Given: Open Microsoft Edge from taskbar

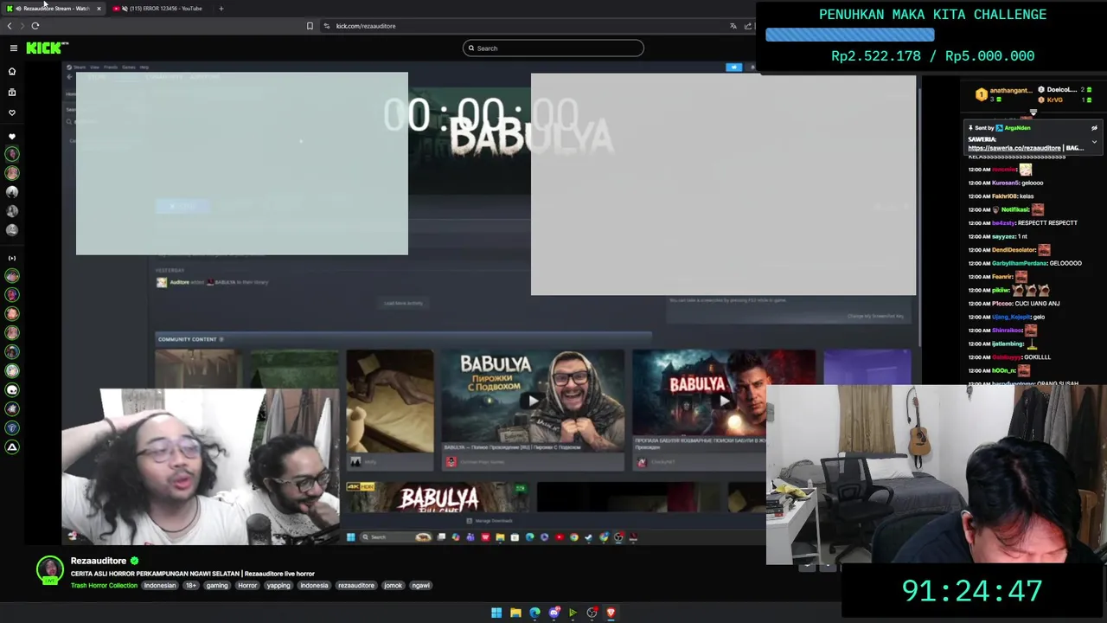Looking at the screenshot, I should pos(534,613).
